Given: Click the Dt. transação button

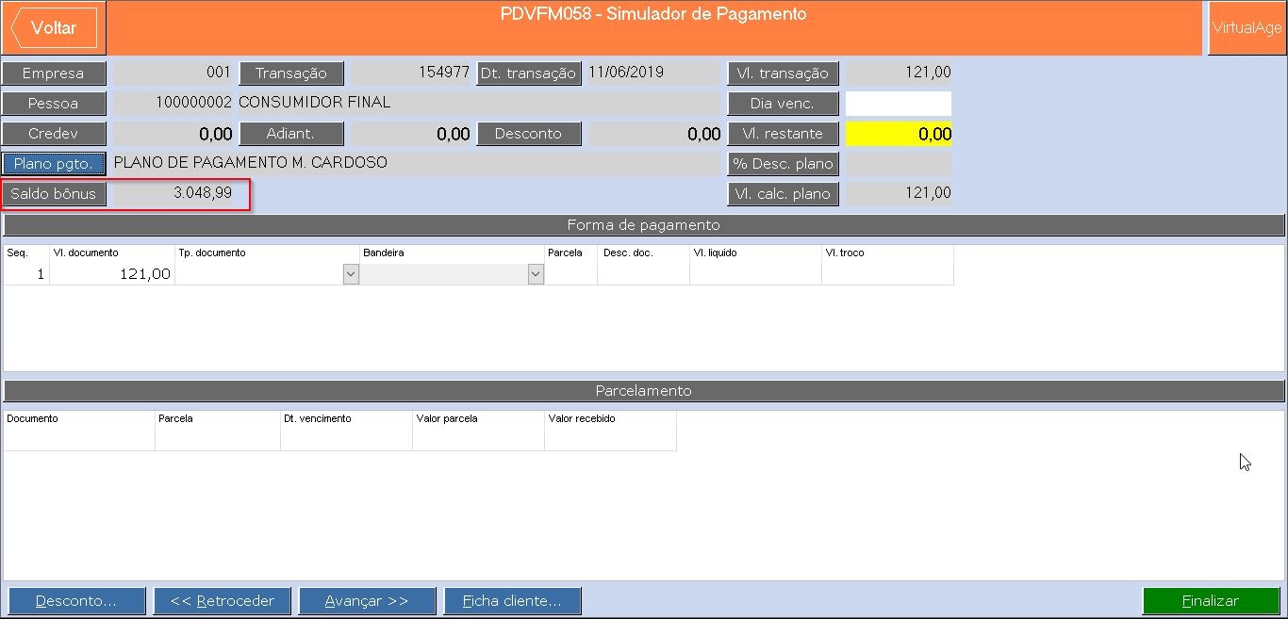Looking at the screenshot, I should click(529, 73).
